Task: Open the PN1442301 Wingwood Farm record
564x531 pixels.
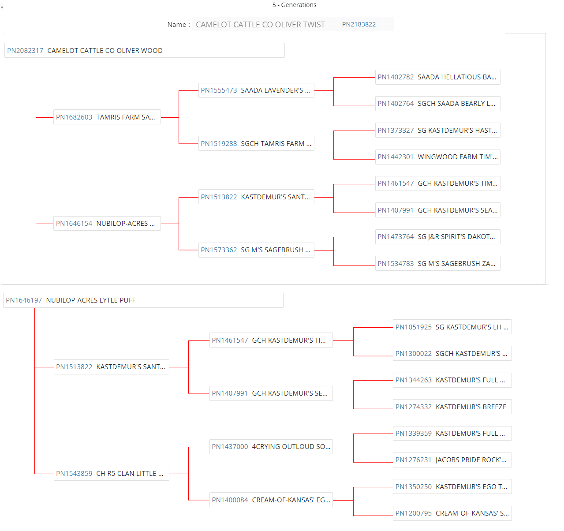Action: coord(396,157)
